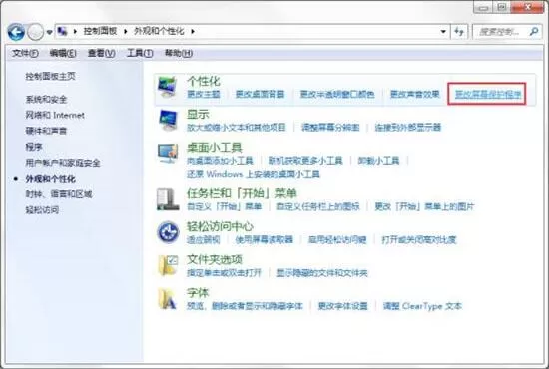Click the 桌面小工具 icon
Image resolution: width=549 pixels, height=369 pixels.
point(168,154)
